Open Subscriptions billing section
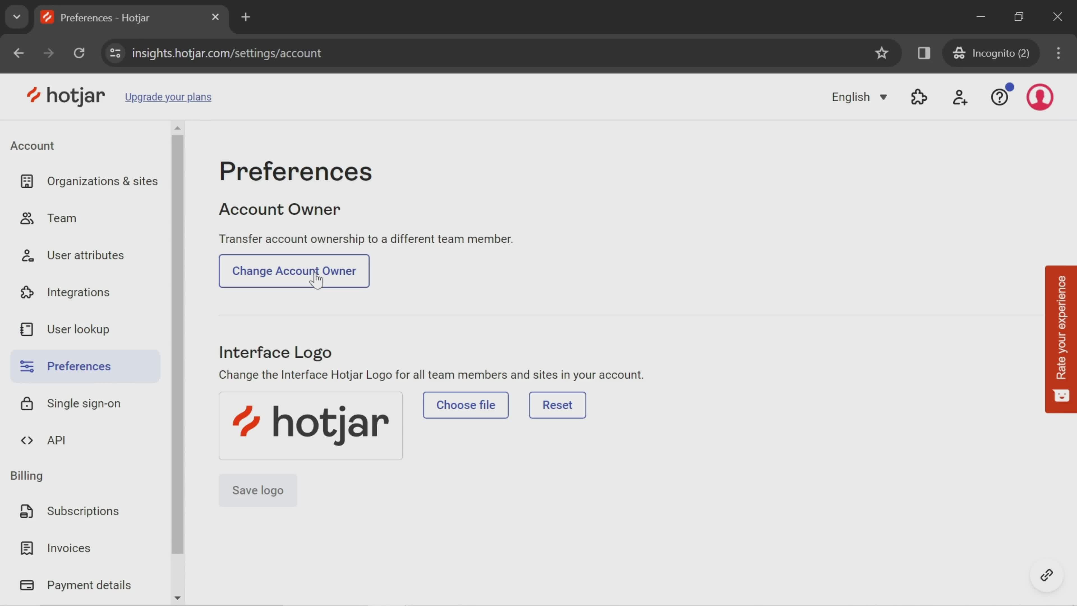 coord(83,511)
